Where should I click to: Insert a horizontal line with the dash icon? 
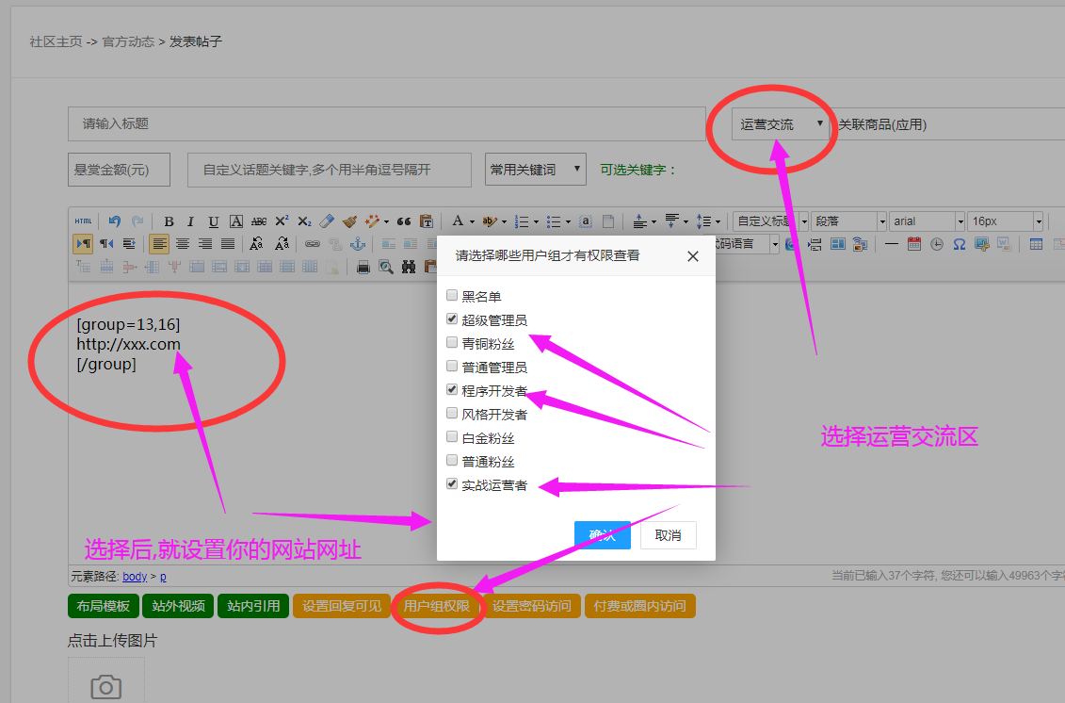[x=891, y=244]
